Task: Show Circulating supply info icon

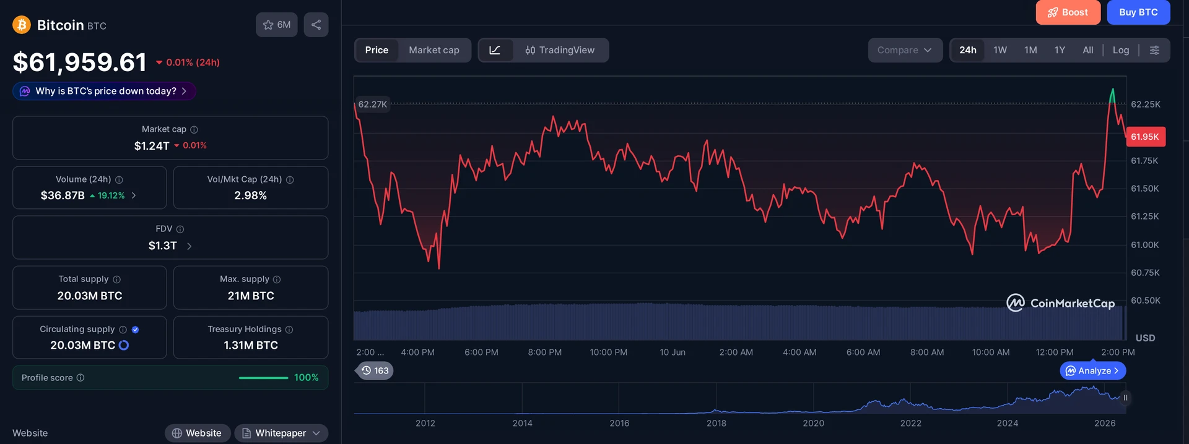Action: [x=123, y=330]
